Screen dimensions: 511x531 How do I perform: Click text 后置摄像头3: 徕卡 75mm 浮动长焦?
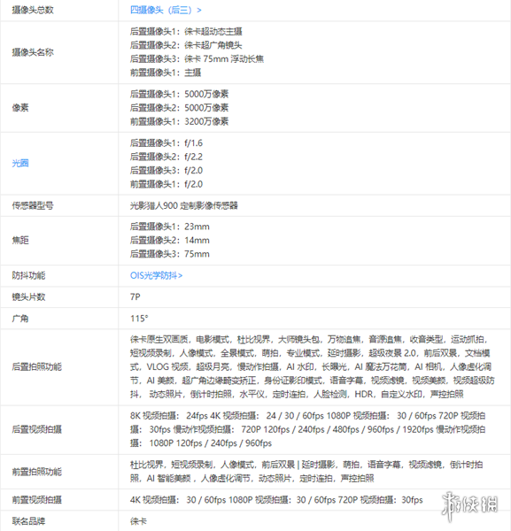(197, 59)
